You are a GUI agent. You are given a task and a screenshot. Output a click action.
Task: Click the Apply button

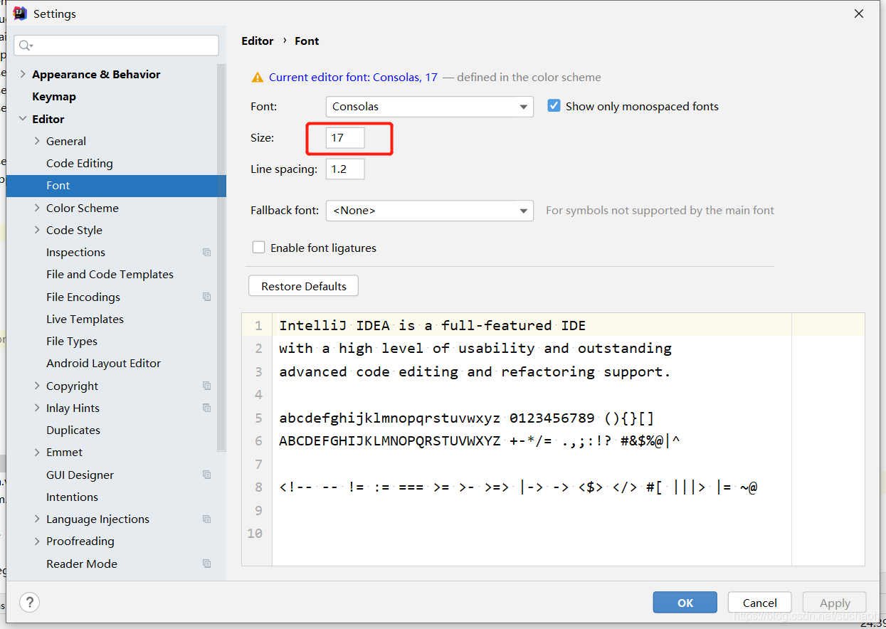point(835,603)
